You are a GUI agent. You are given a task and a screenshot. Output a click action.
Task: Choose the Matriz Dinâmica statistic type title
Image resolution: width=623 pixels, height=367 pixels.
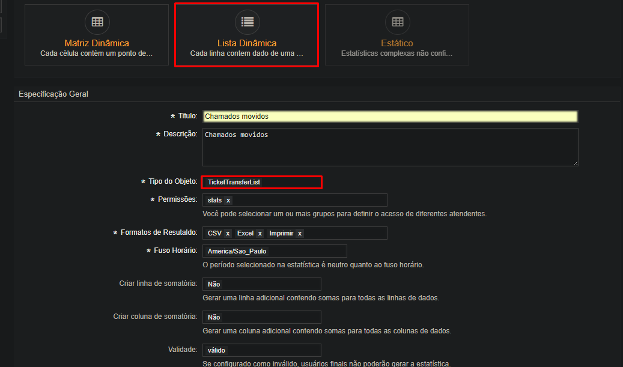tap(97, 43)
